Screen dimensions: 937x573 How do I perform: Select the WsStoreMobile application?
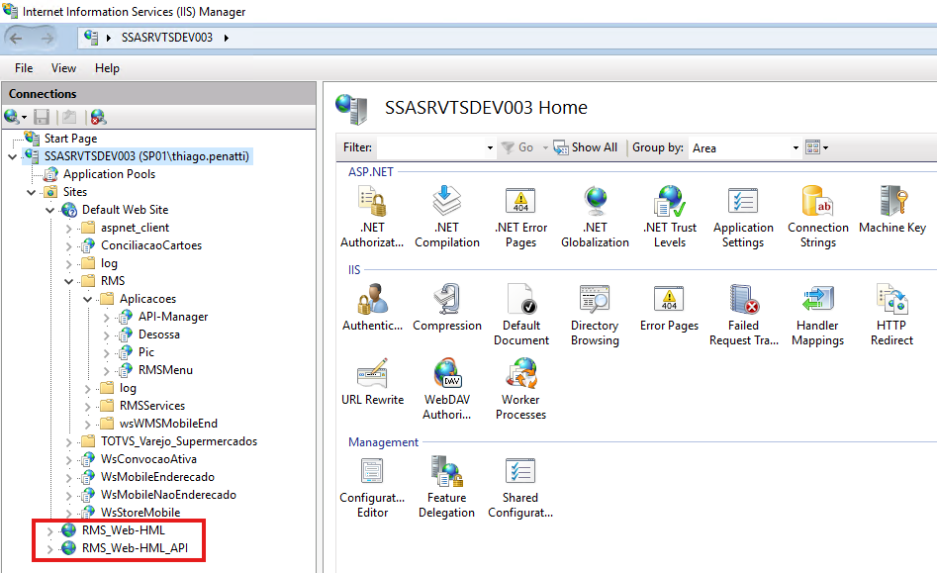[x=141, y=512]
